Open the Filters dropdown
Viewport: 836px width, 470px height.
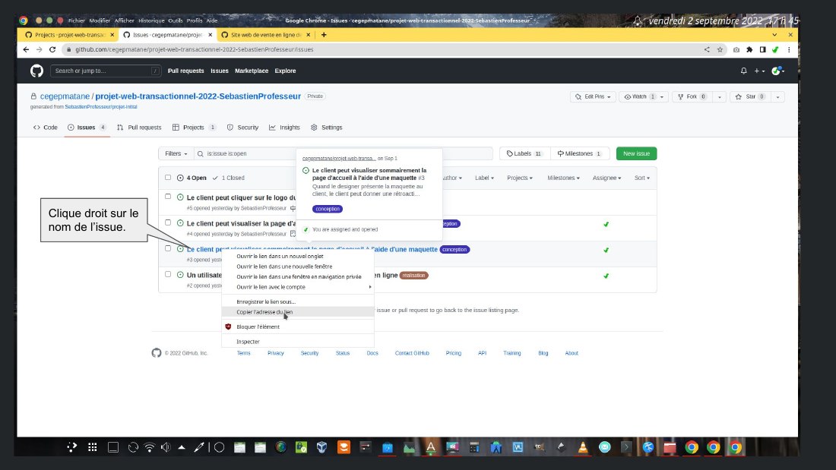[176, 153]
